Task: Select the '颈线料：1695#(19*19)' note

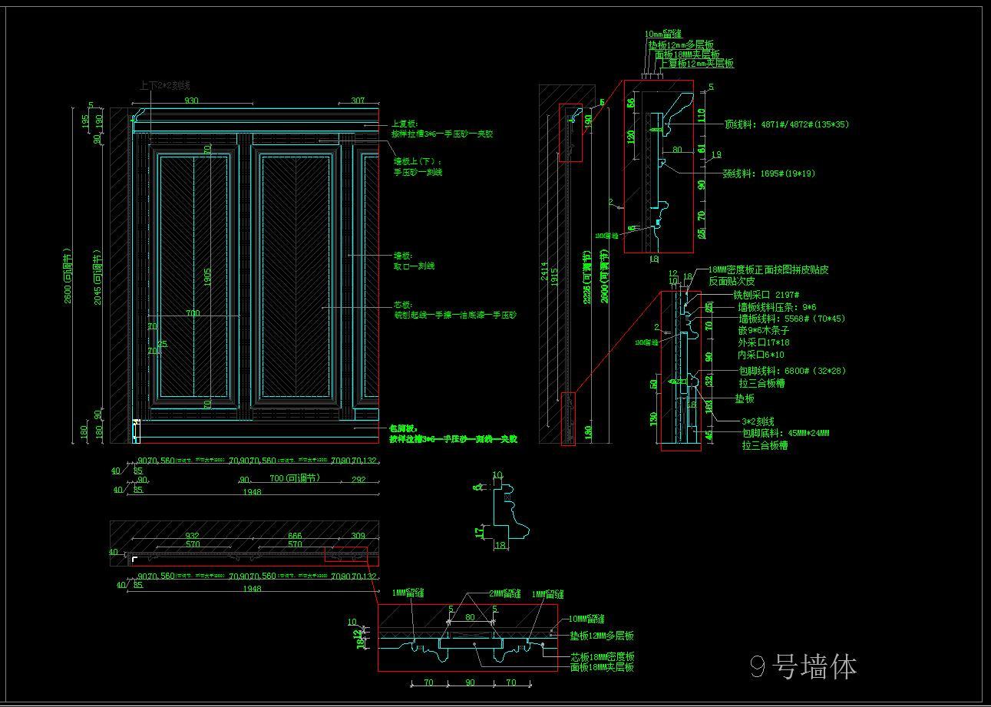Action: pos(769,173)
